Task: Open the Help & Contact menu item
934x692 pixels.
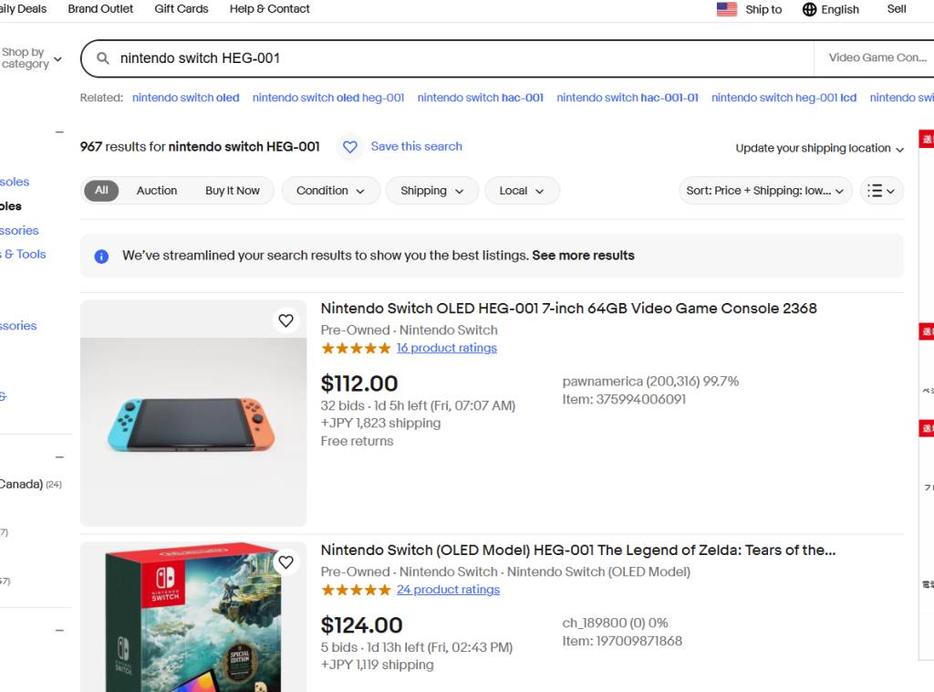Action: 270,9
